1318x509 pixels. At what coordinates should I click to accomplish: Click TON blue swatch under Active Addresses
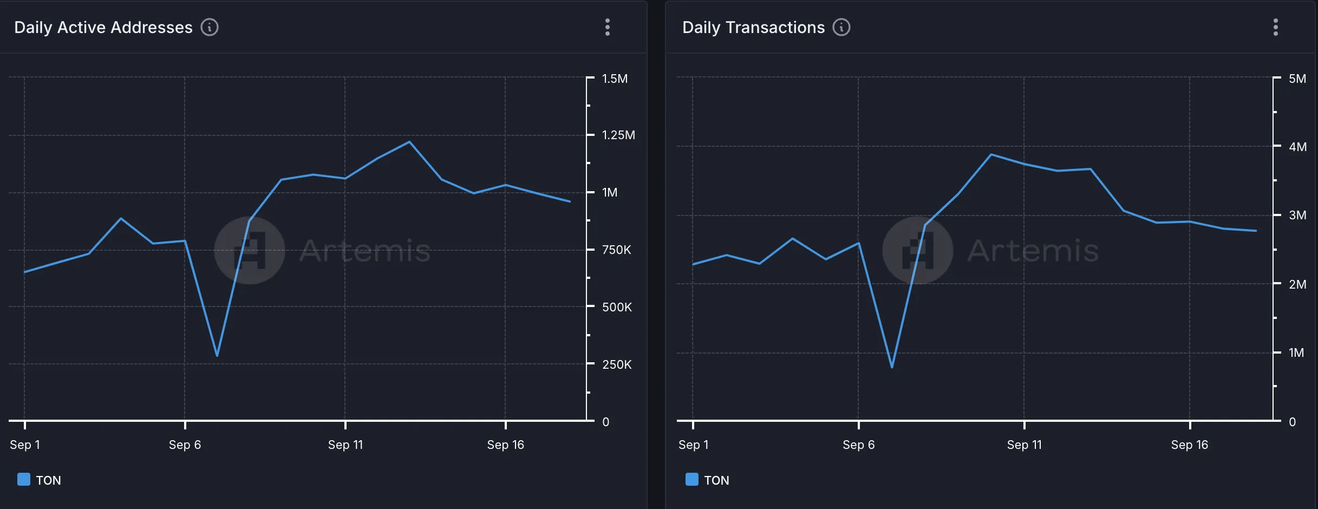click(x=24, y=479)
